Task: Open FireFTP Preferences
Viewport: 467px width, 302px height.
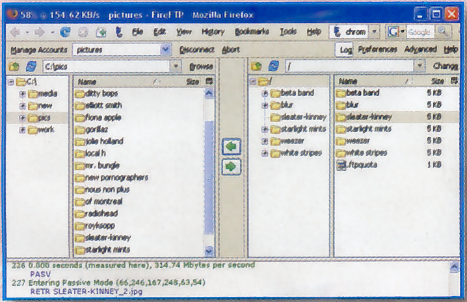Action: click(377, 49)
